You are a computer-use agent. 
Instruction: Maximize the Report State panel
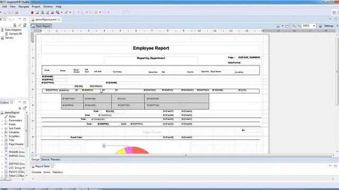pos(335,166)
